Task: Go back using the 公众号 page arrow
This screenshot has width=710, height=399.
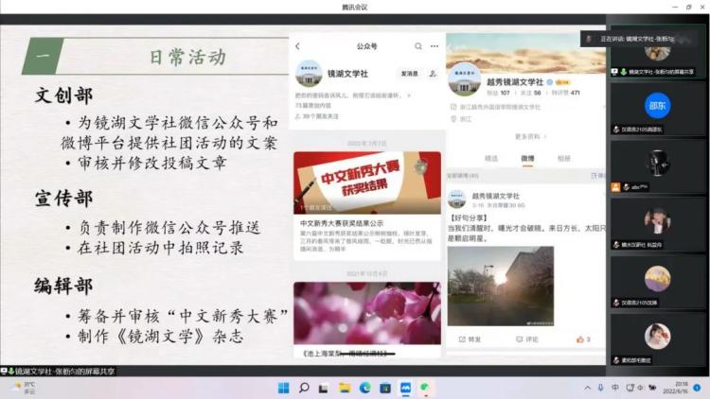Action: pyautogui.click(x=297, y=46)
